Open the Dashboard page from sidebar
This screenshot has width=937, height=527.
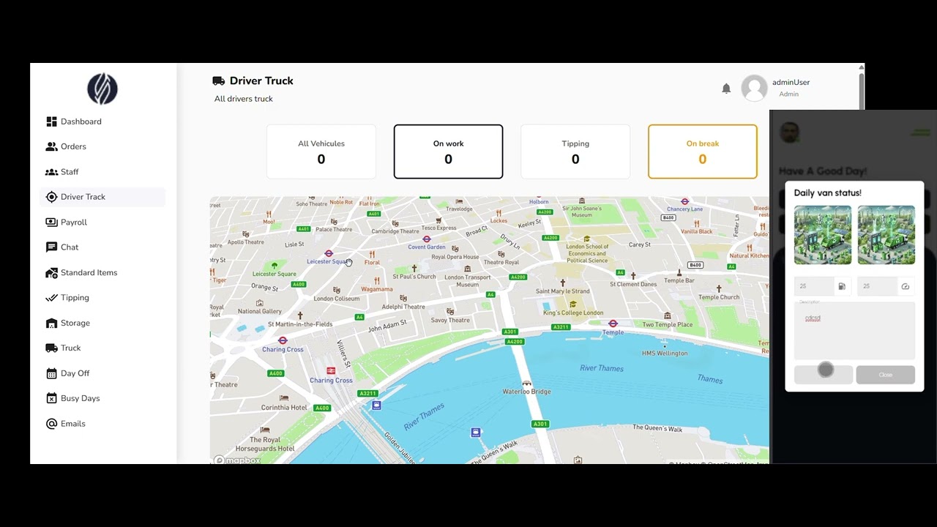(102, 122)
